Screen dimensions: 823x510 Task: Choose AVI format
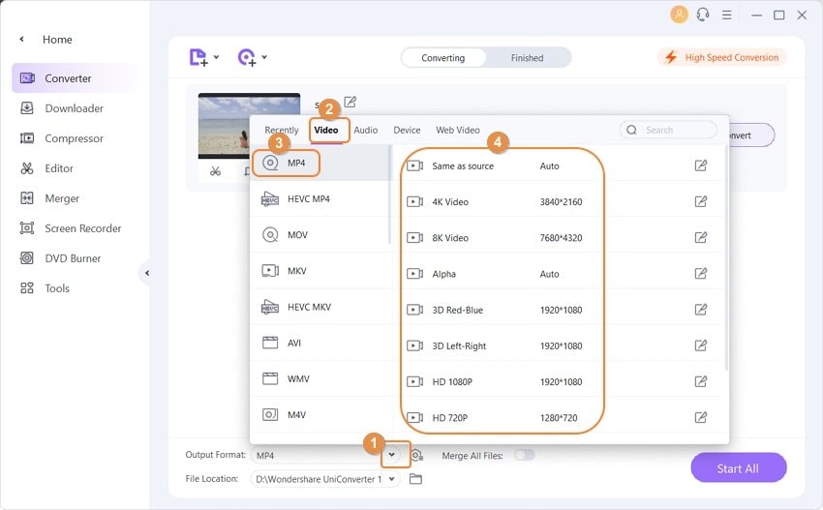320,343
